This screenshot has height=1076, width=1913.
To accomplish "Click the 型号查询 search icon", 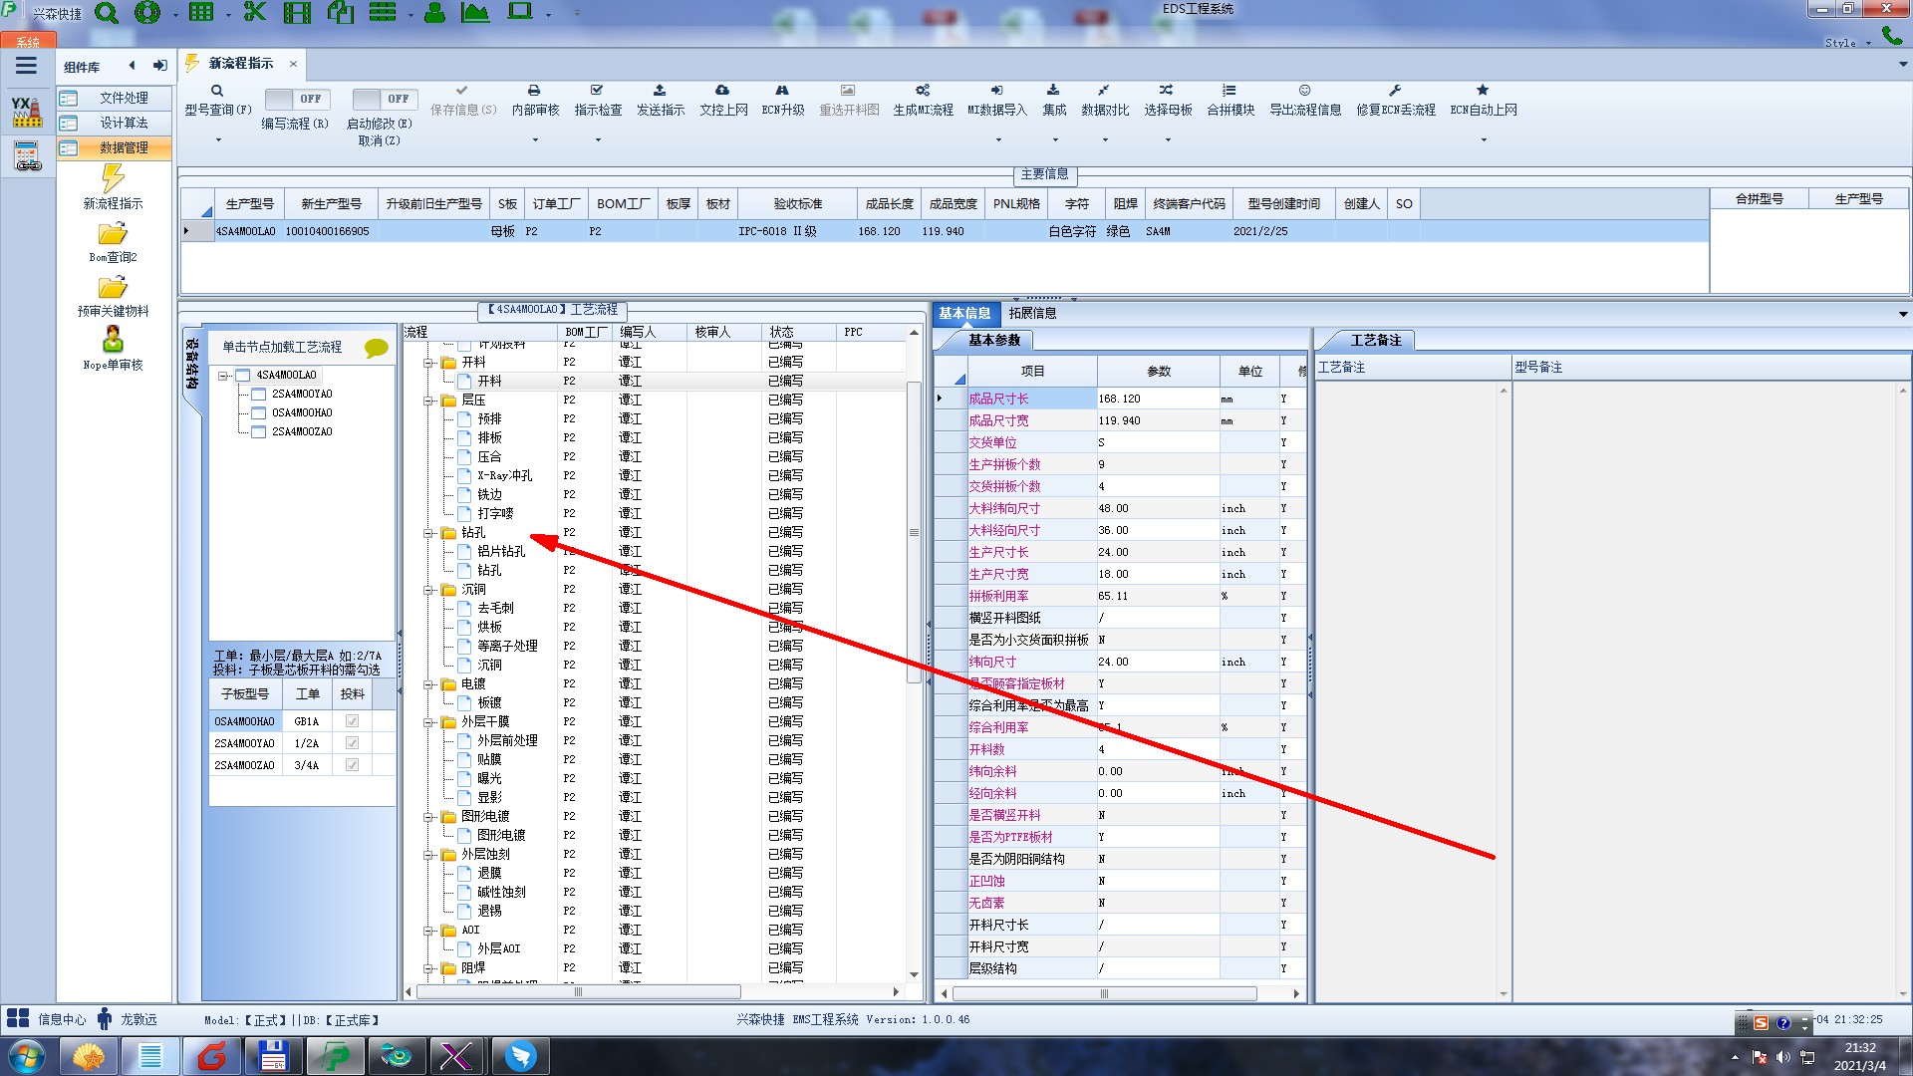I will (x=217, y=91).
